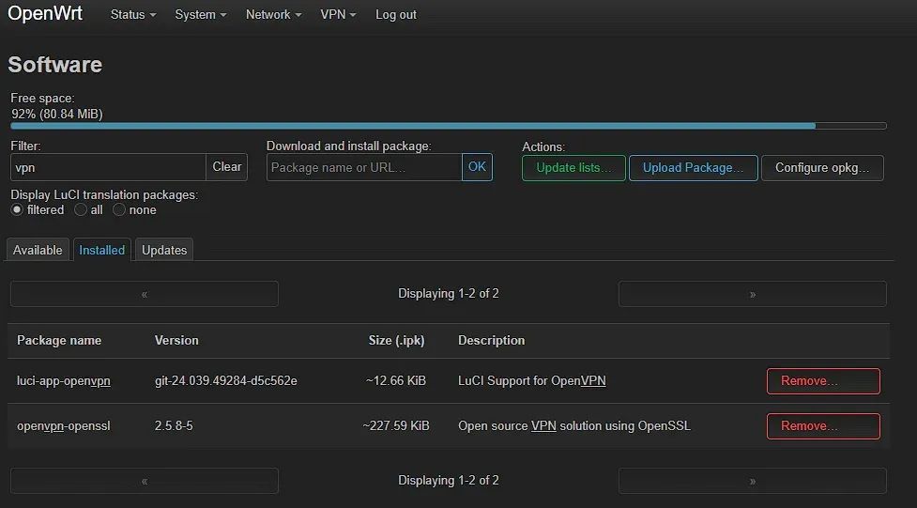917x508 pixels.
Task: Click the openvpn-openssl package name
Action: pyautogui.click(x=64, y=426)
